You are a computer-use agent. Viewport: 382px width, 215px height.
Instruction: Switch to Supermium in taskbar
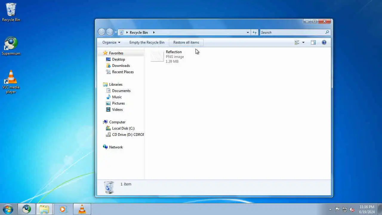click(27, 209)
